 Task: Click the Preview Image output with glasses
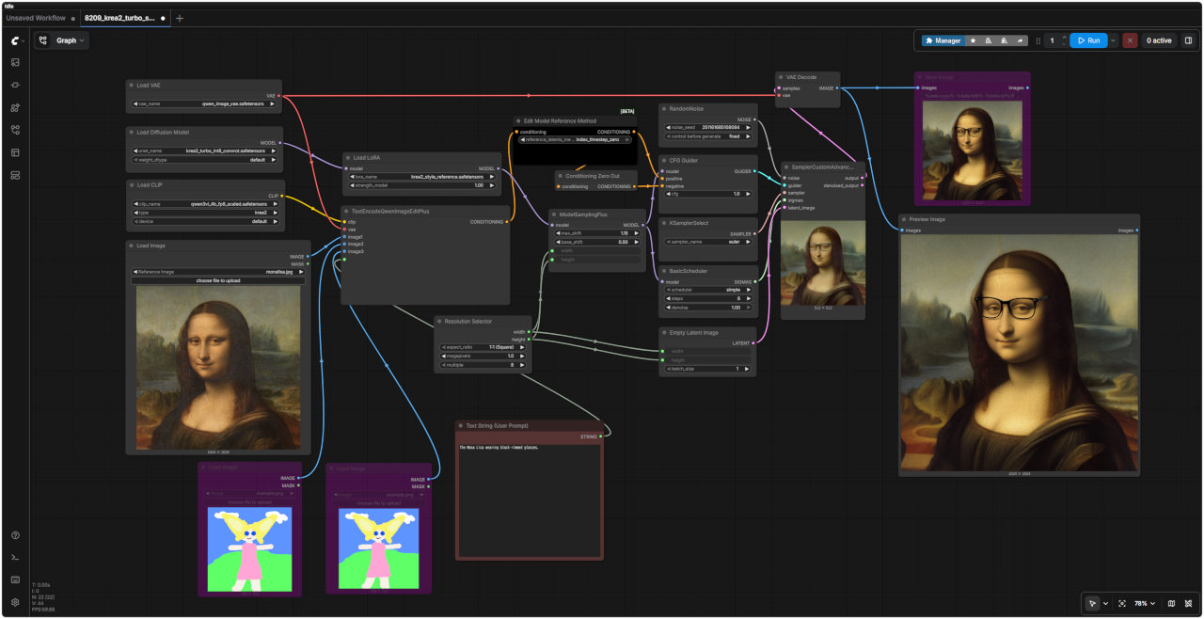[1019, 353]
